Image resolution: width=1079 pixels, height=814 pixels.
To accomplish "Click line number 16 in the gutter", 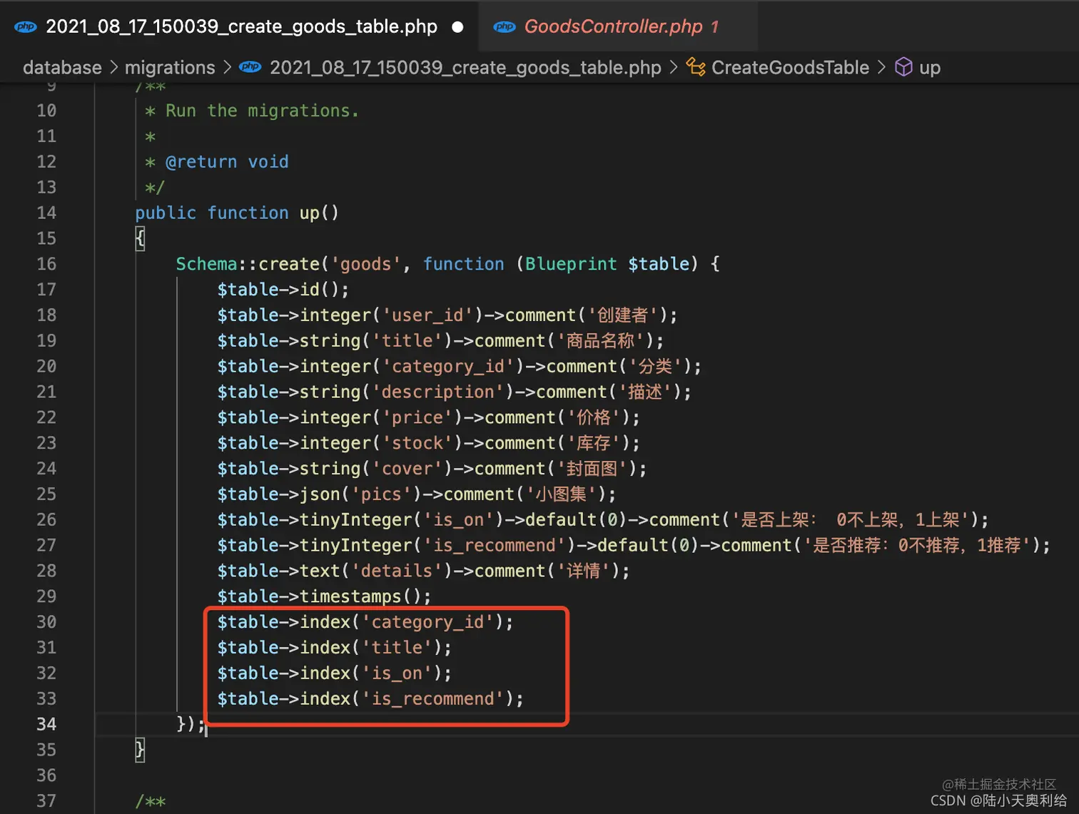I will tap(46, 264).
